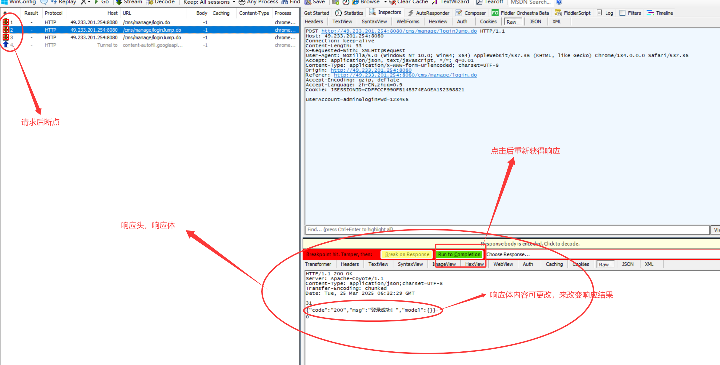
Task: Click Run to Completion button
Action: point(459,254)
